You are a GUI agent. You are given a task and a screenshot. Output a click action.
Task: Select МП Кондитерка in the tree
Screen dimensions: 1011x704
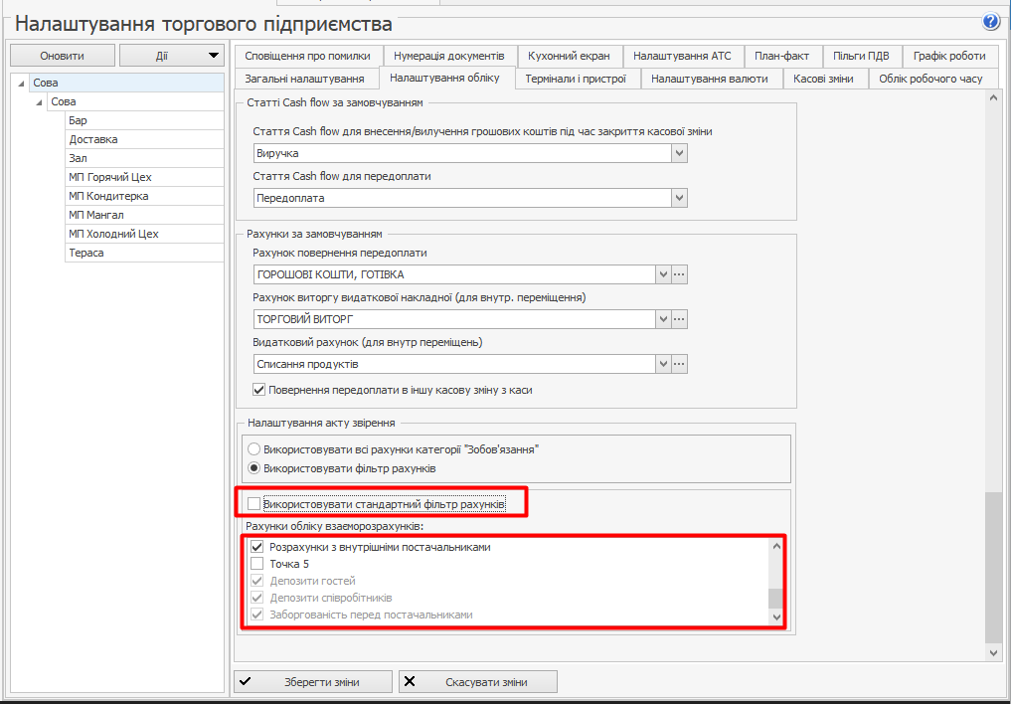click(x=108, y=196)
